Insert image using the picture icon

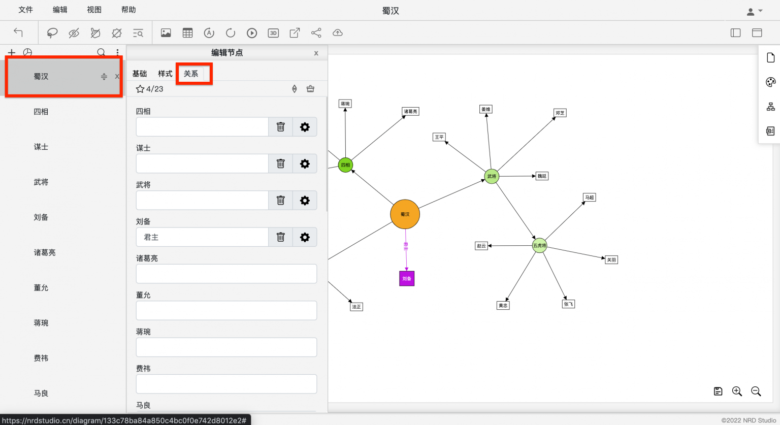point(166,33)
